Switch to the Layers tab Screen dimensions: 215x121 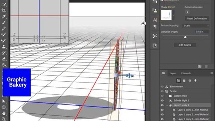pyautogui.click(x=173, y=73)
